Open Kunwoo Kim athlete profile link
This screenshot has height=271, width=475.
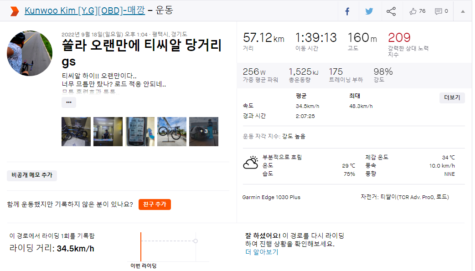tap(85, 10)
